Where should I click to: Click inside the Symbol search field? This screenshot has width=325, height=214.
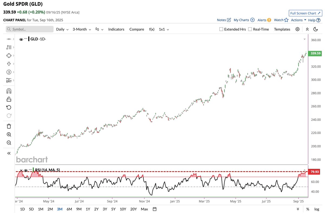point(30,29)
